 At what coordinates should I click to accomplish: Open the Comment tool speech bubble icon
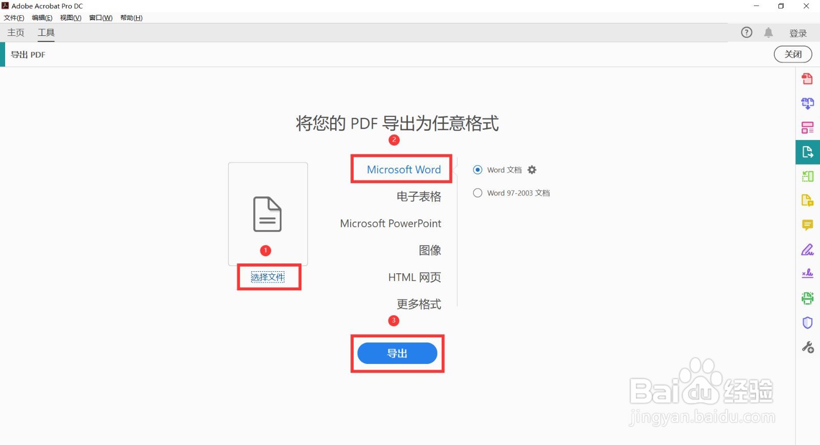tap(807, 225)
